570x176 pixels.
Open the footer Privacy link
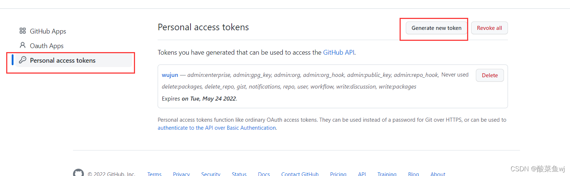[x=181, y=174]
